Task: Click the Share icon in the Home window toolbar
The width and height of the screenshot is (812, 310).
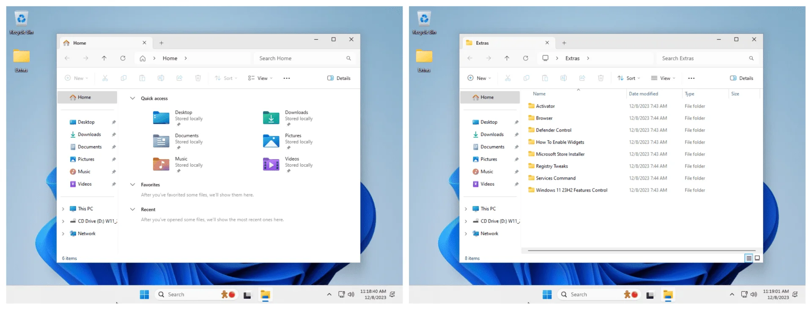Action: pos(179,78)
